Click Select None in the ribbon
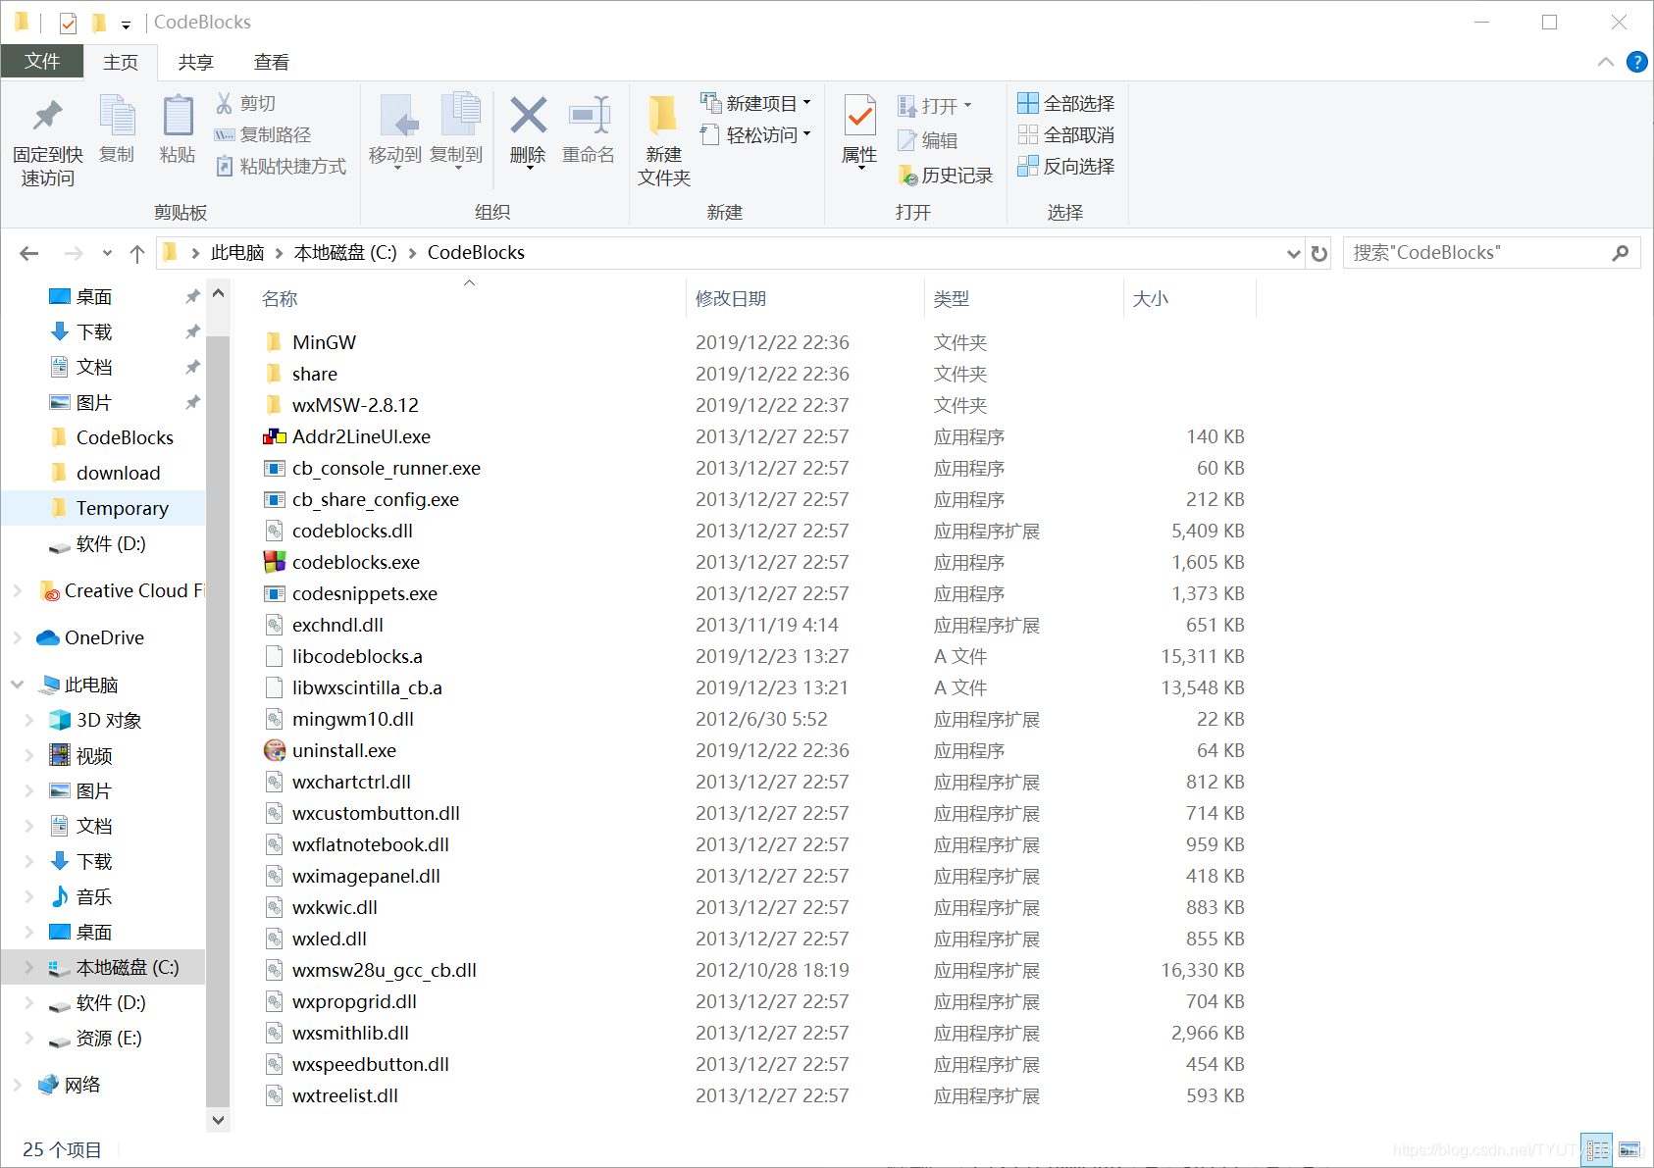The image size is (1654, 1168). click(1066, 134)
